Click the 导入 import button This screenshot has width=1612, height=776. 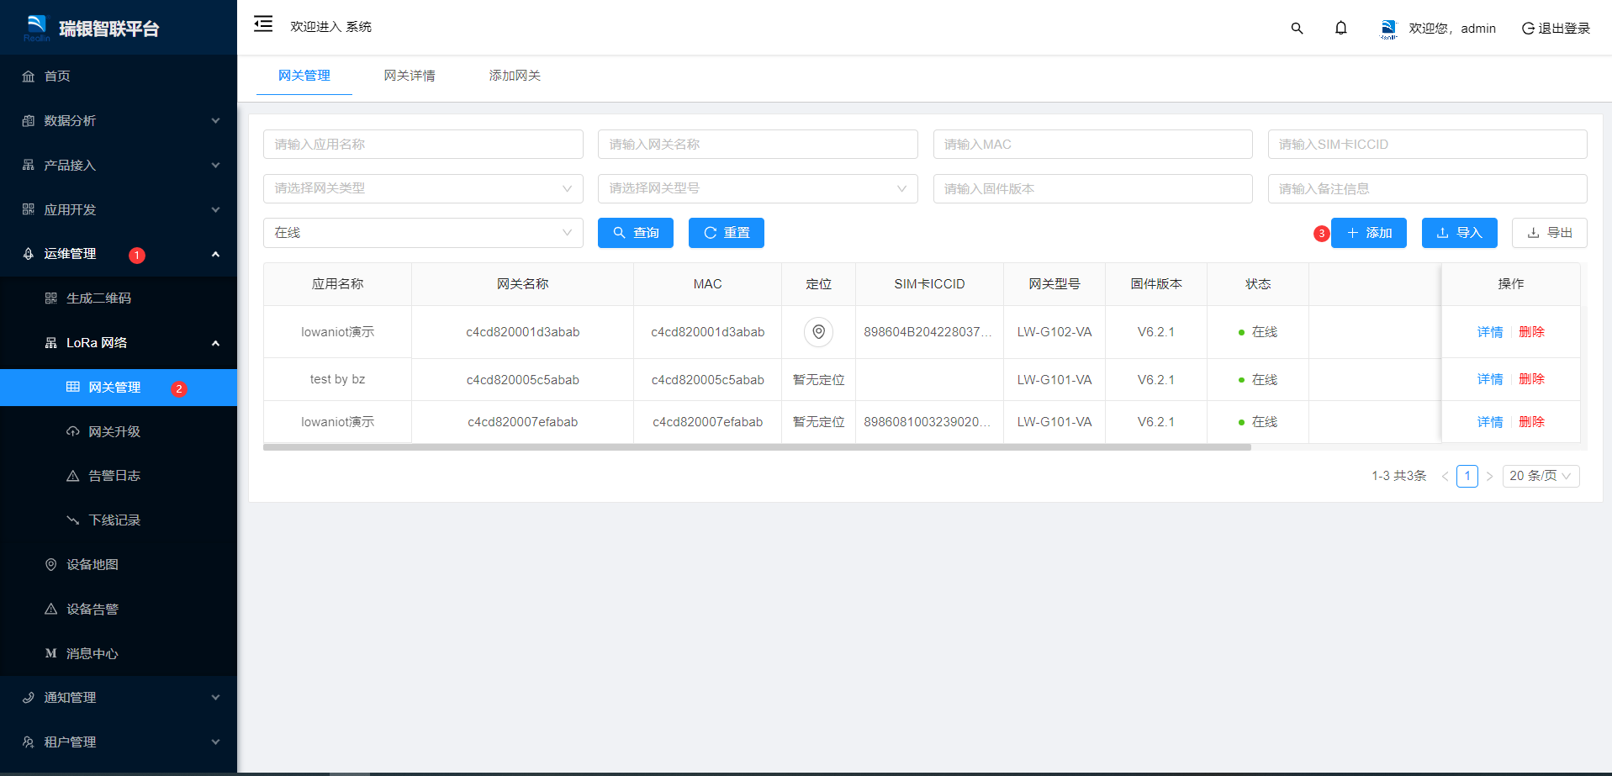(1460, 233)
